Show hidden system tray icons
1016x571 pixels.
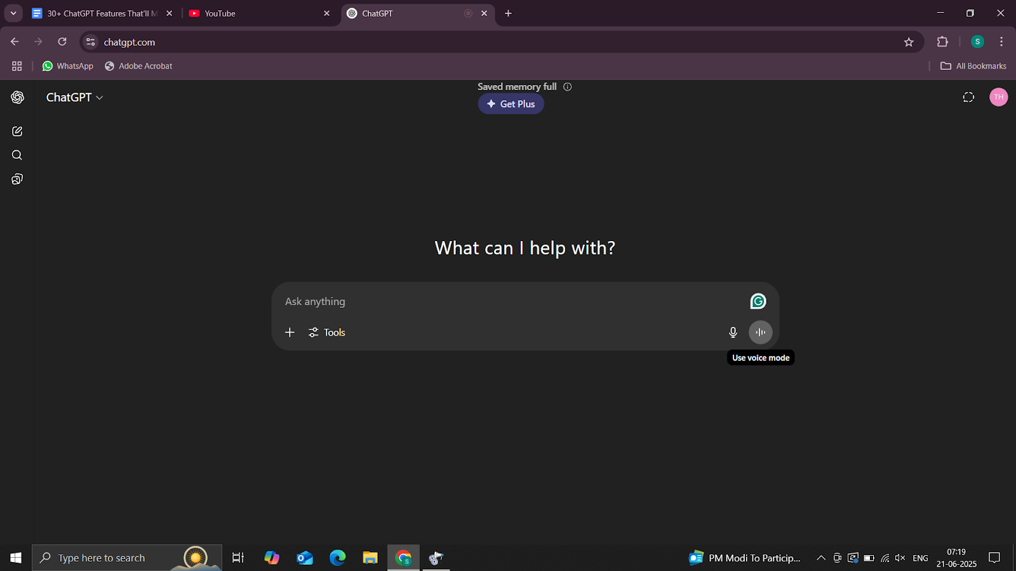click(x=821, y=558)
